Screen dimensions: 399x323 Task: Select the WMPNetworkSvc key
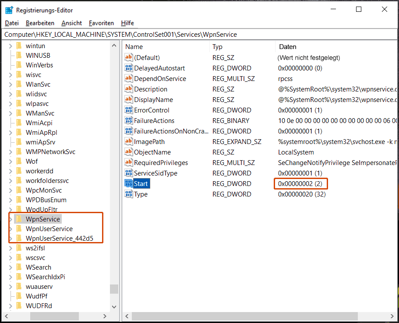(50, 152)
